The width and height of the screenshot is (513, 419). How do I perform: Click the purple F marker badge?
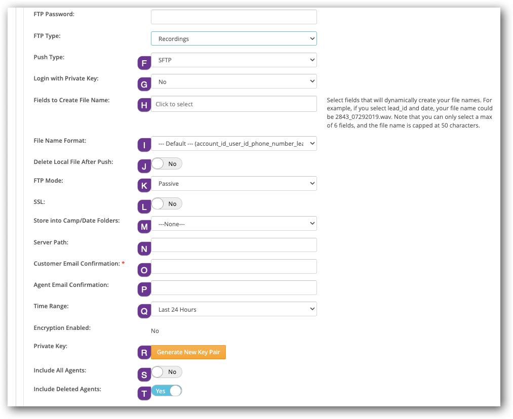tap(144, 63)
